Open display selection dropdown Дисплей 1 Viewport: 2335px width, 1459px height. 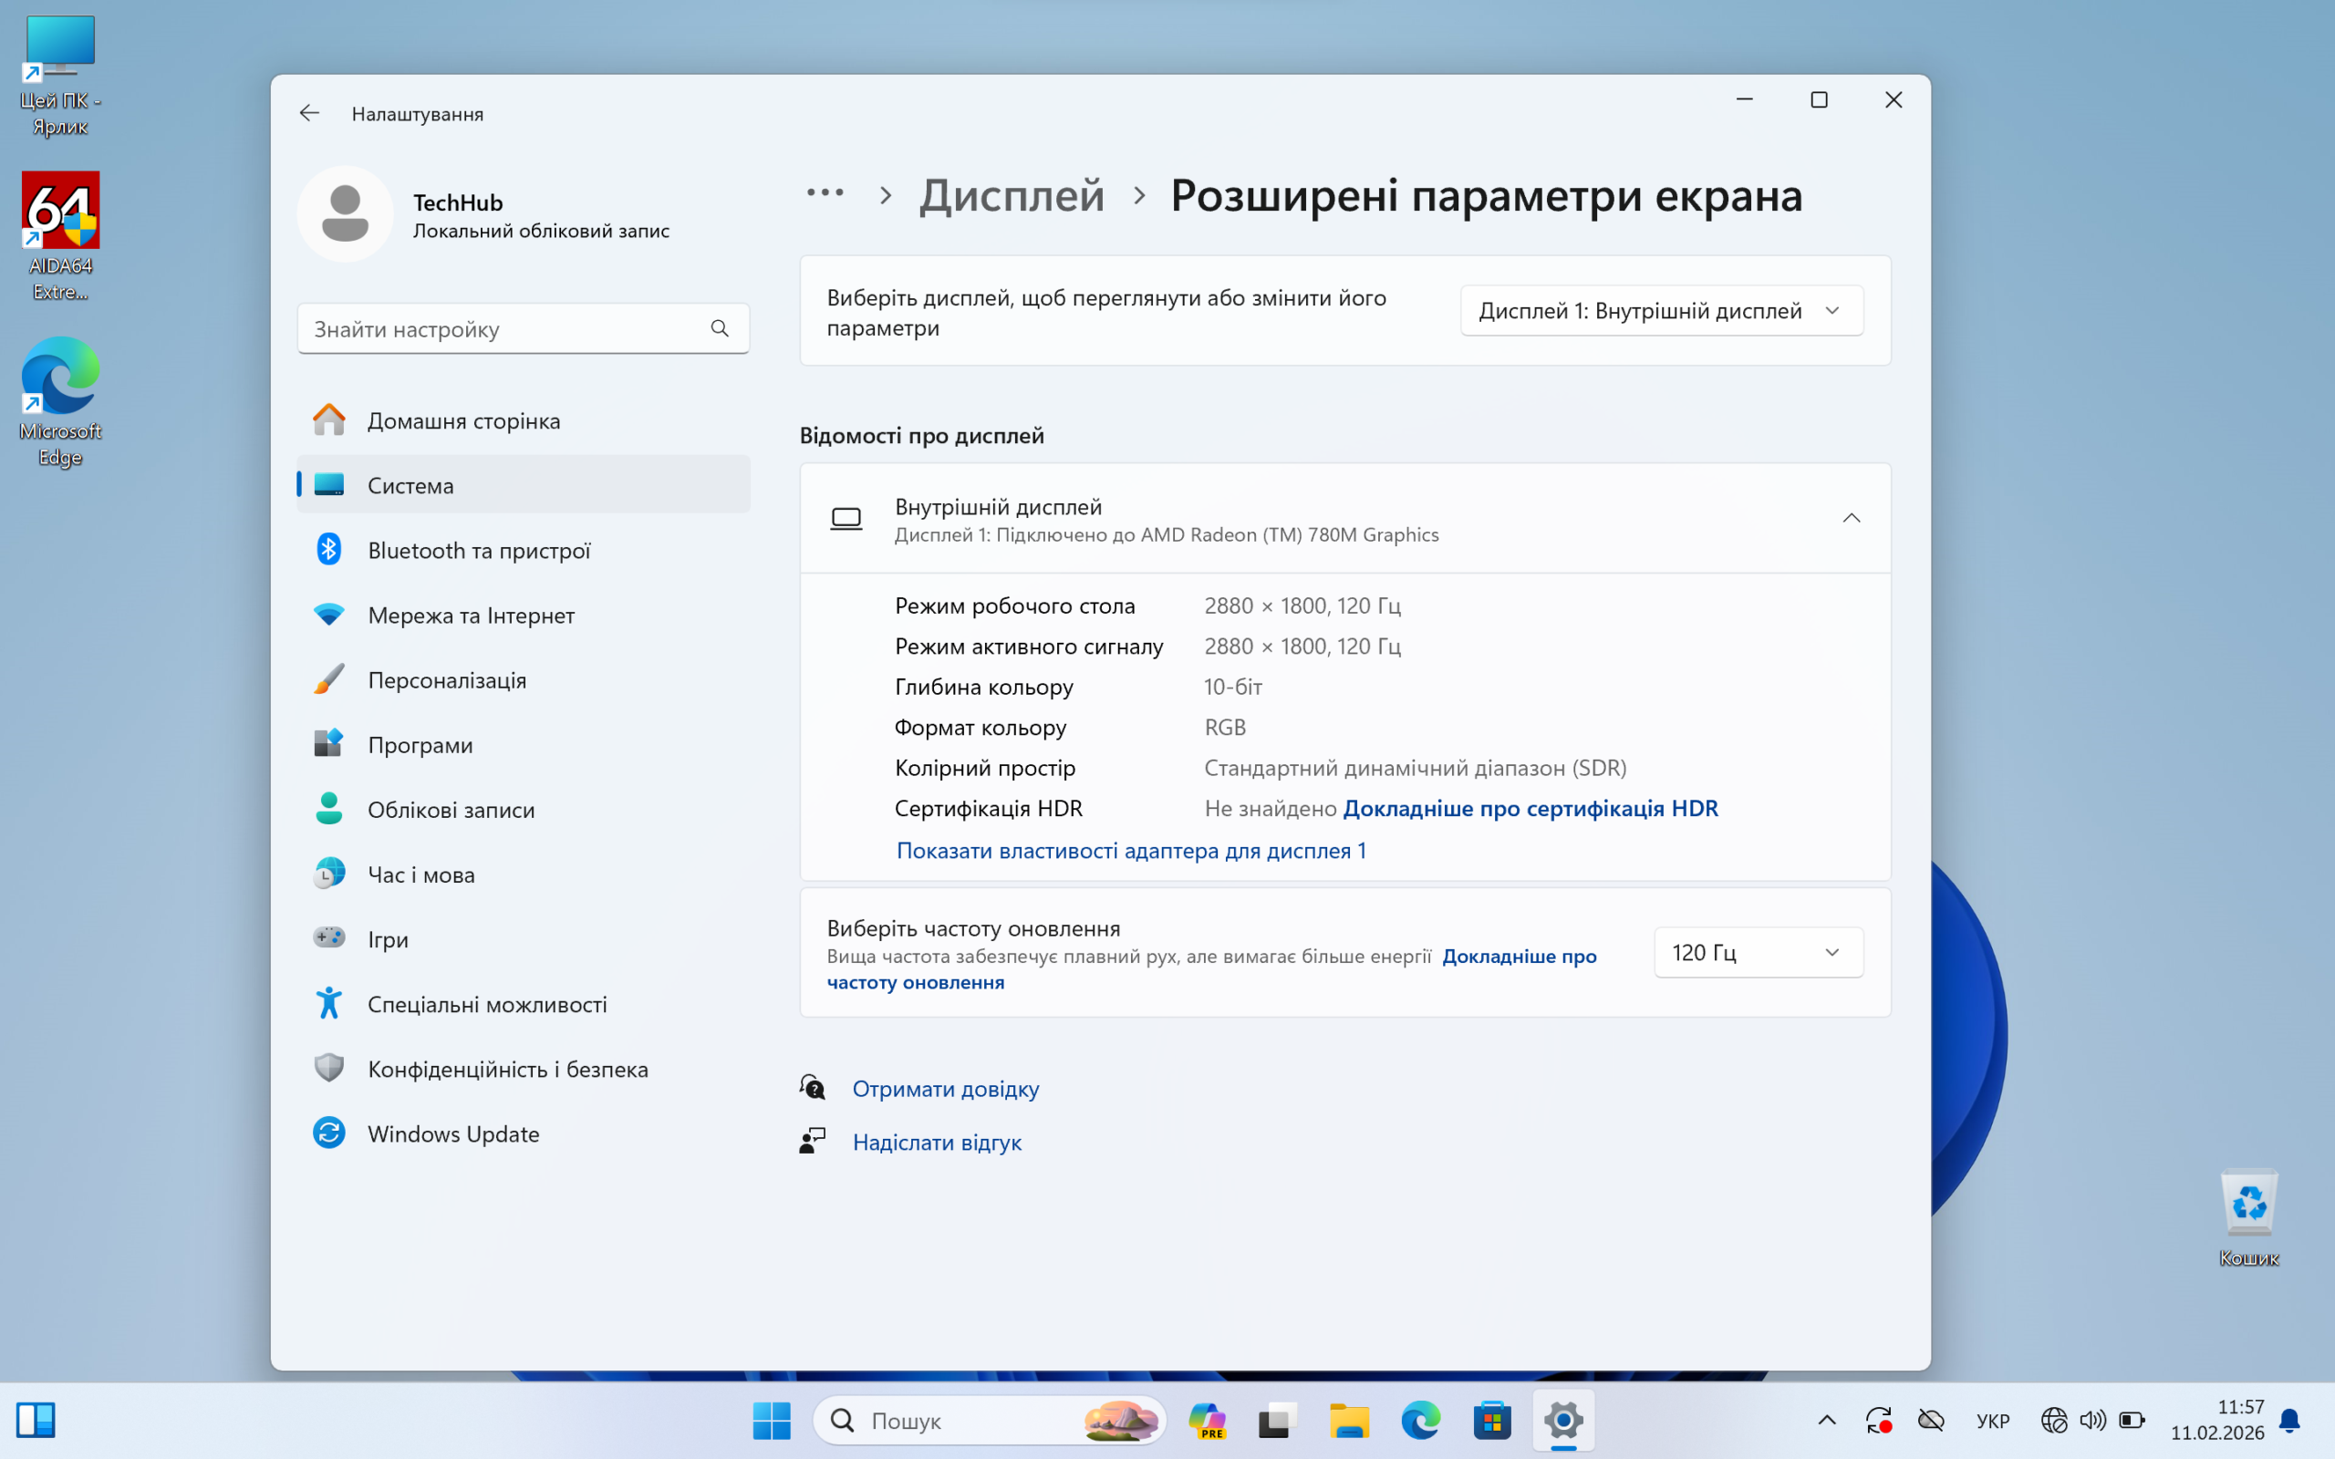1661,311
